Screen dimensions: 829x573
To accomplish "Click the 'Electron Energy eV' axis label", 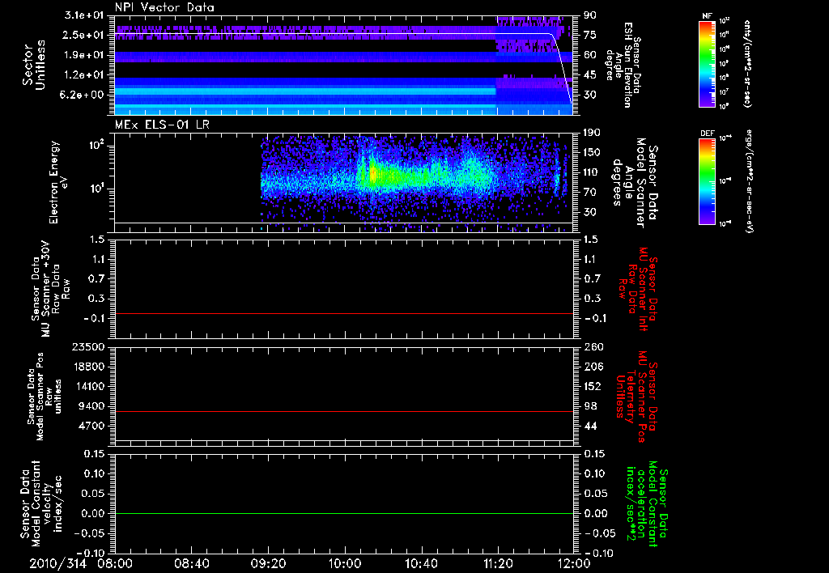I will (x=57, y=182).
